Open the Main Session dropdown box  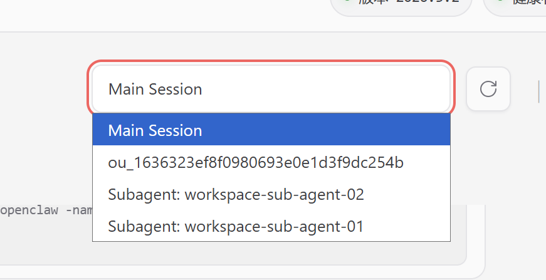(x=271, y=89)
